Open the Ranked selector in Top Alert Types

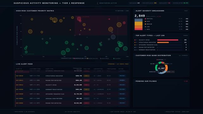pyautogui.click(x=186, y=35)
